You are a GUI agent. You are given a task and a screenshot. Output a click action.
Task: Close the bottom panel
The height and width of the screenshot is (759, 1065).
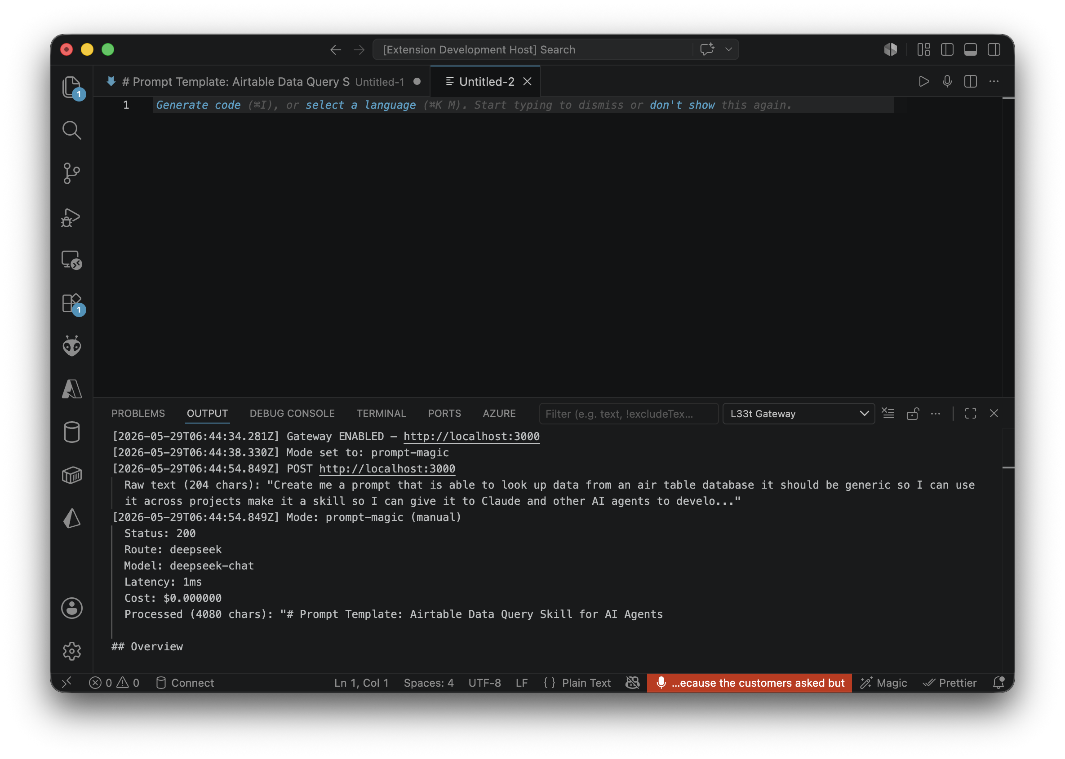[994, 414]
